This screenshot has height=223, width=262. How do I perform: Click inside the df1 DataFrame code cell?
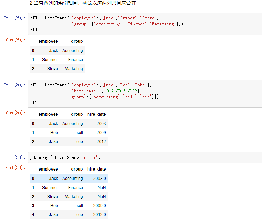tap(145, 24)
